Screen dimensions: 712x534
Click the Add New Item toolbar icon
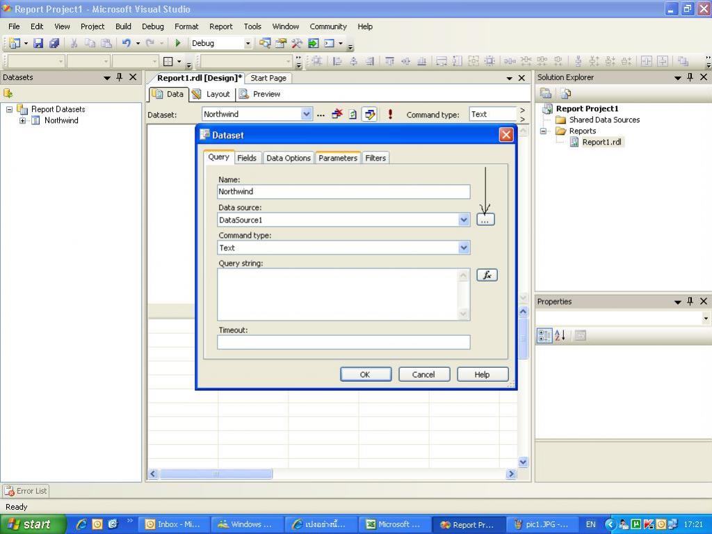[15, 43]
